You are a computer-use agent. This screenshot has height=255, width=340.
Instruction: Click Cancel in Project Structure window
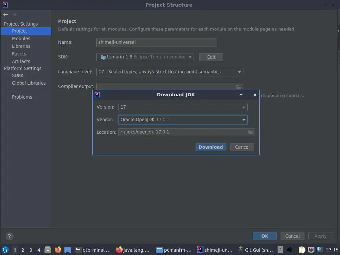tap(292, 236)
